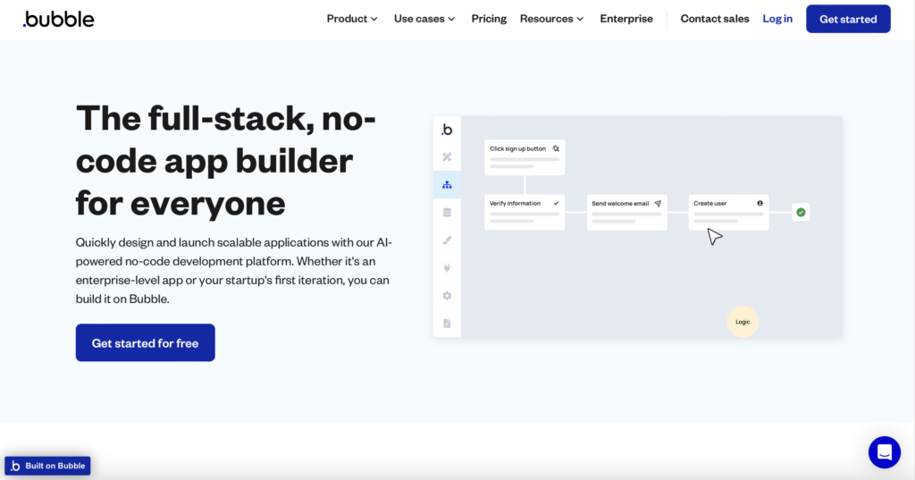The height and width of the screenshot is (480, 915).
Task: Select the Logs document icon in the editor sidebar
Action: point(447,324)
